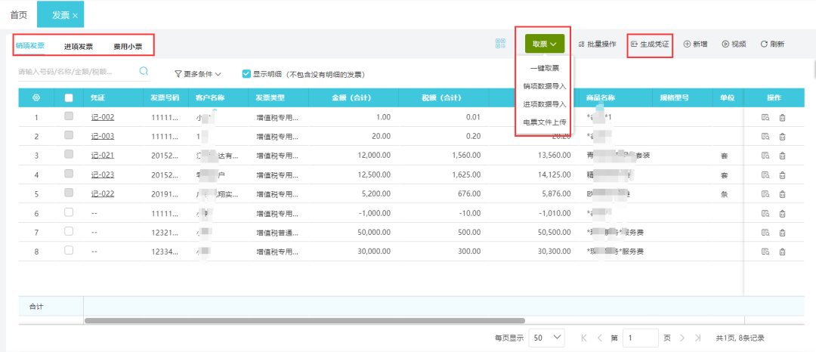
Task: Select 销项数据导入 menu option
Action: (544, 86)
